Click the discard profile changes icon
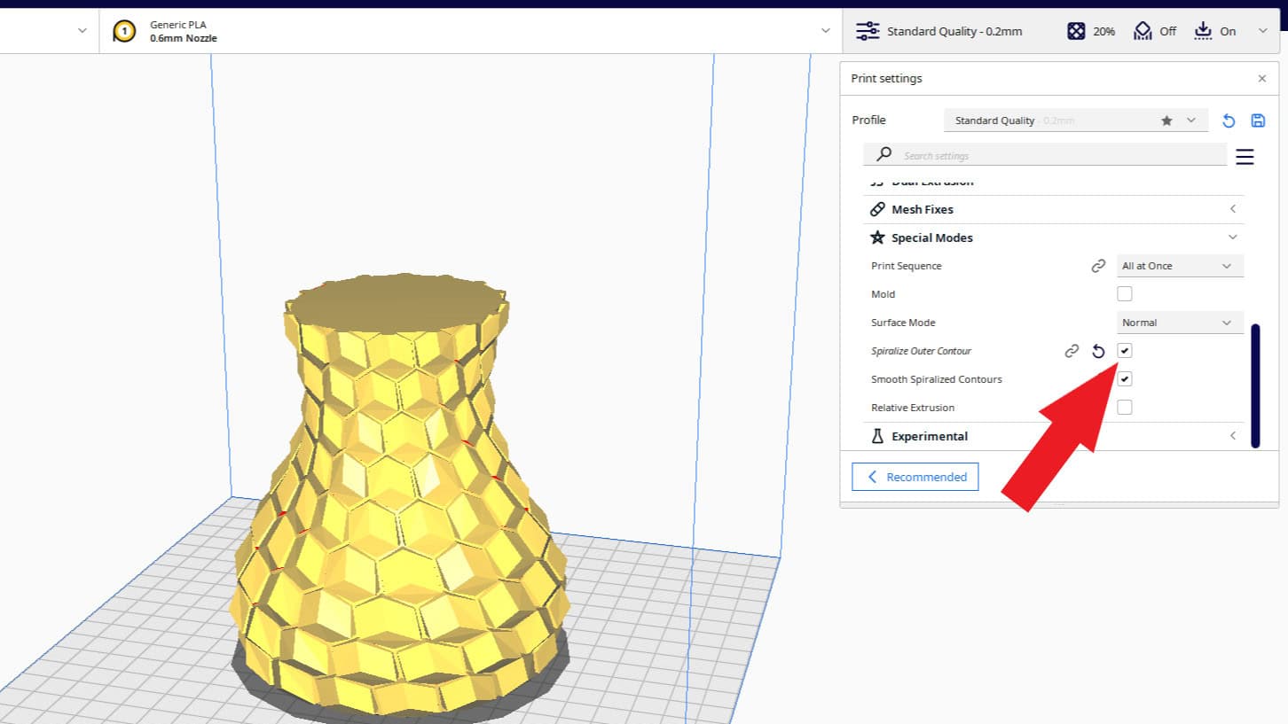 1229,120
